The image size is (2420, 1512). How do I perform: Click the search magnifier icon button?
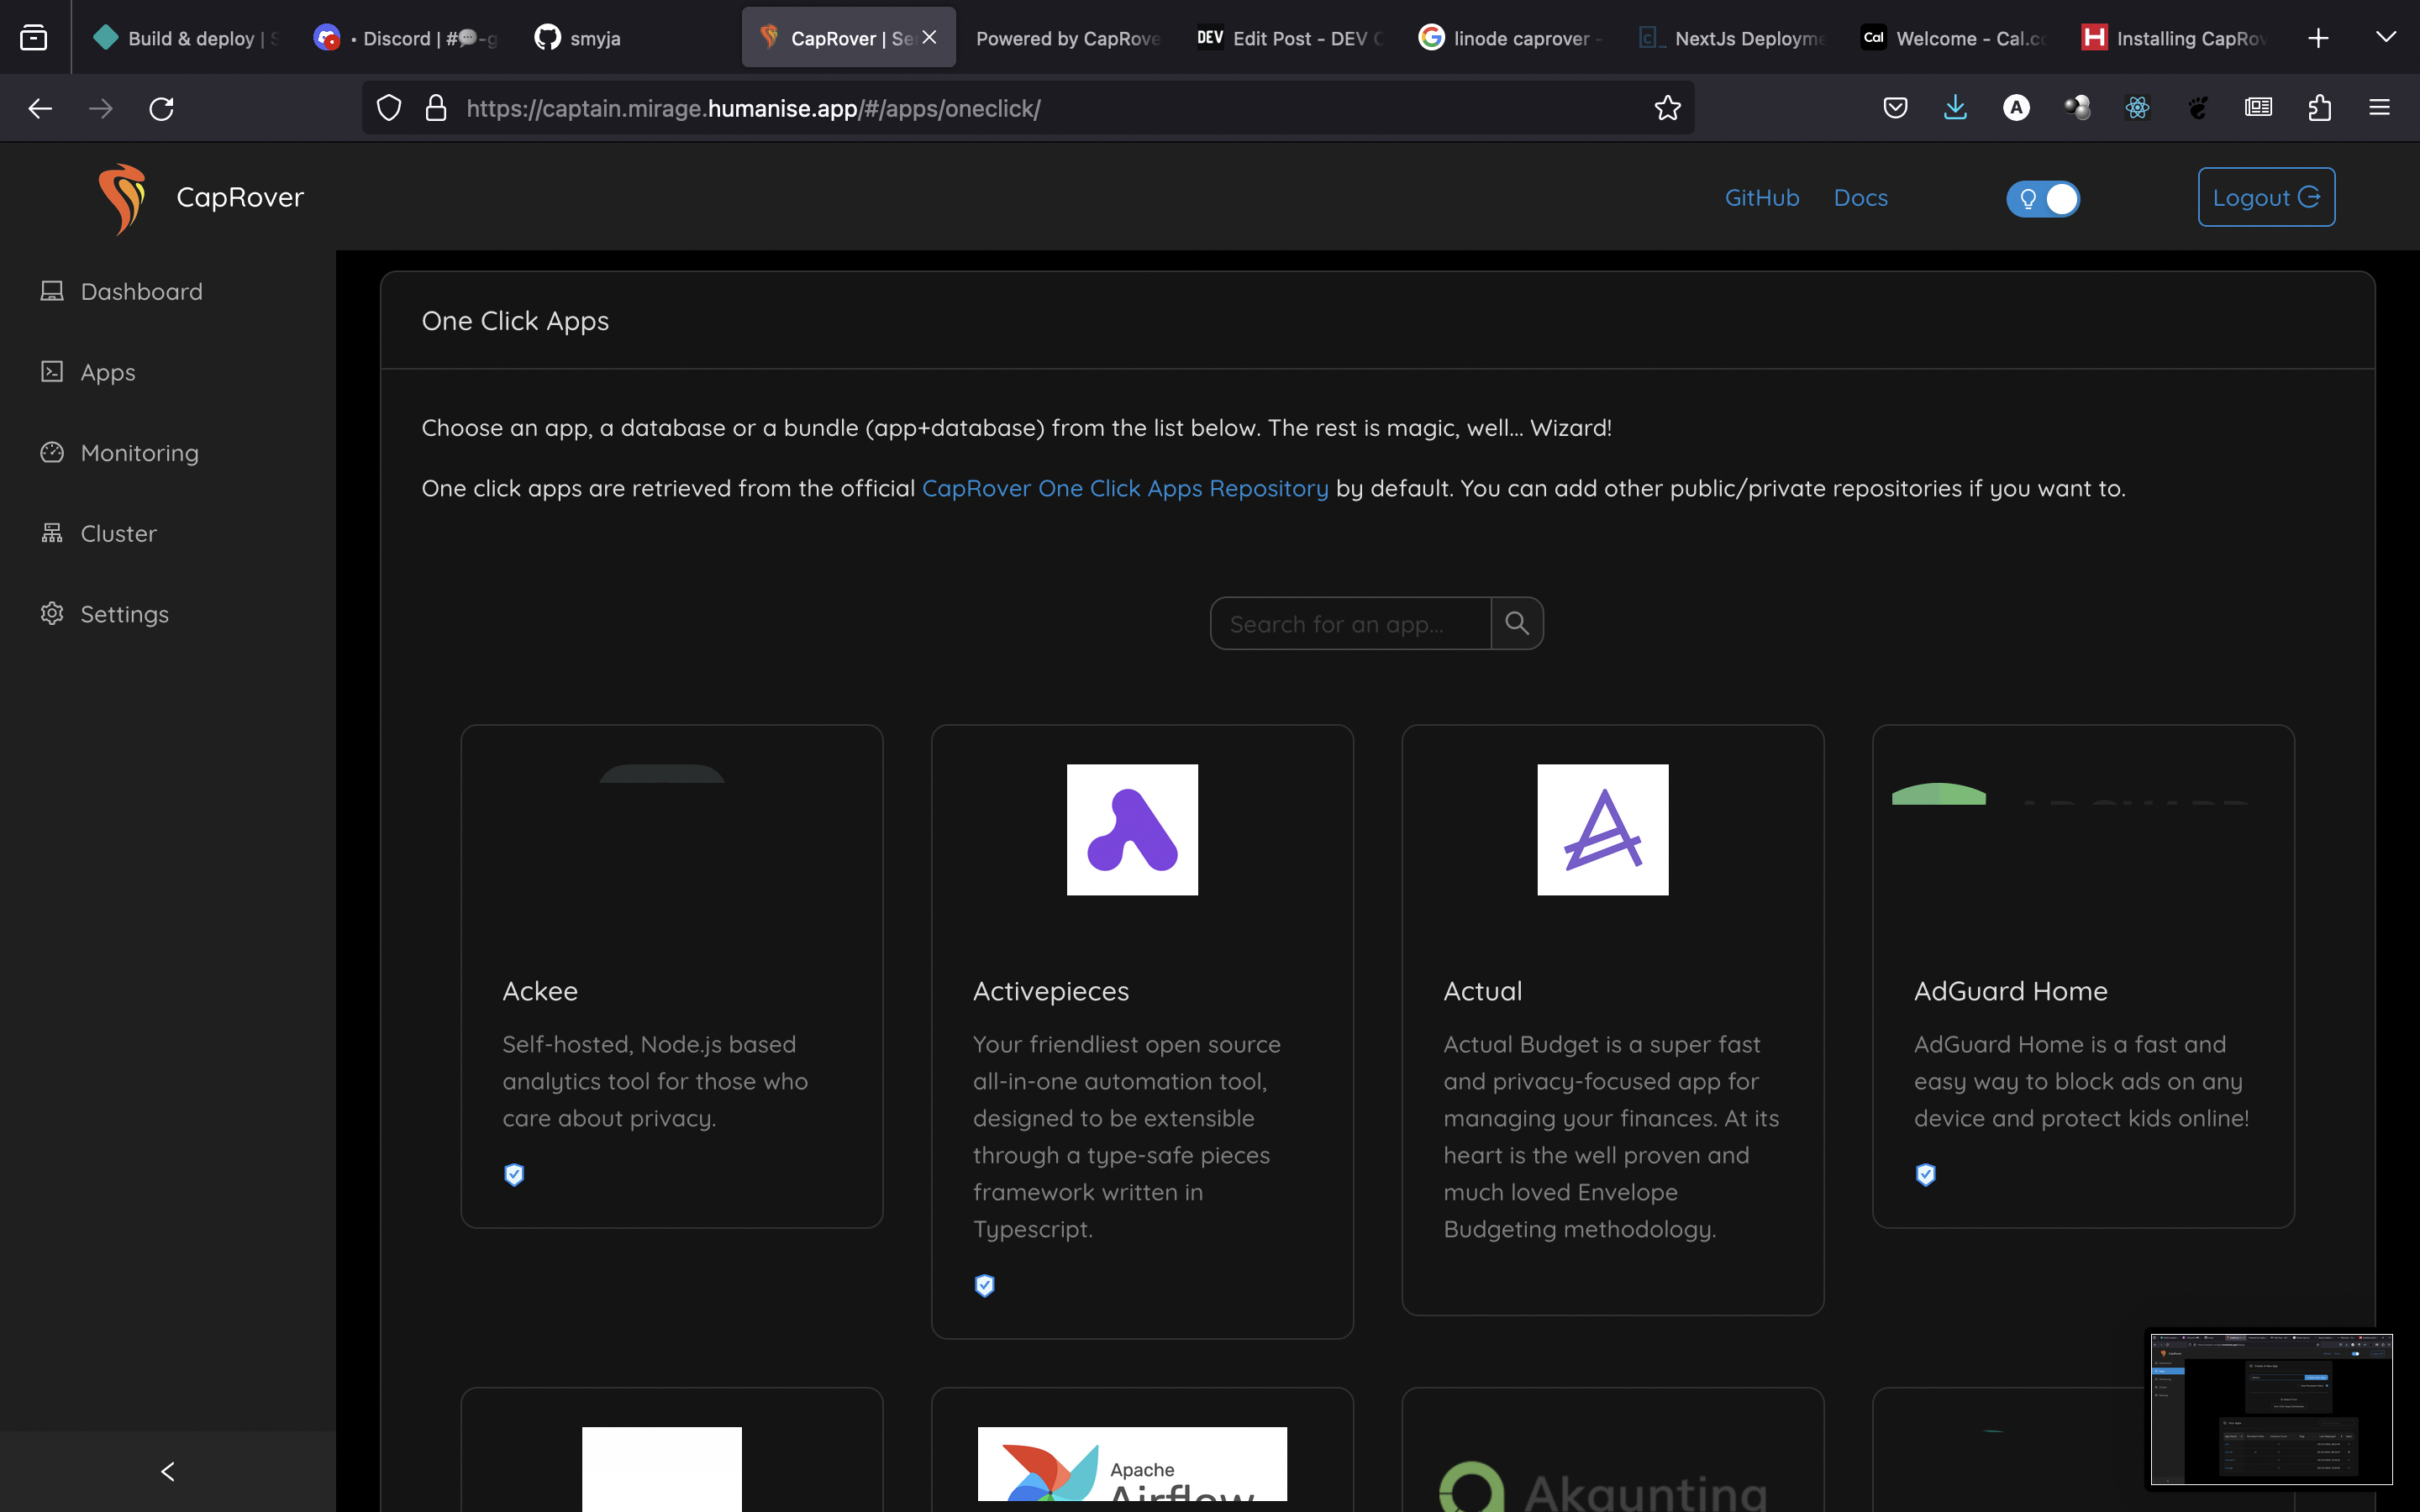coord(1516,623)
